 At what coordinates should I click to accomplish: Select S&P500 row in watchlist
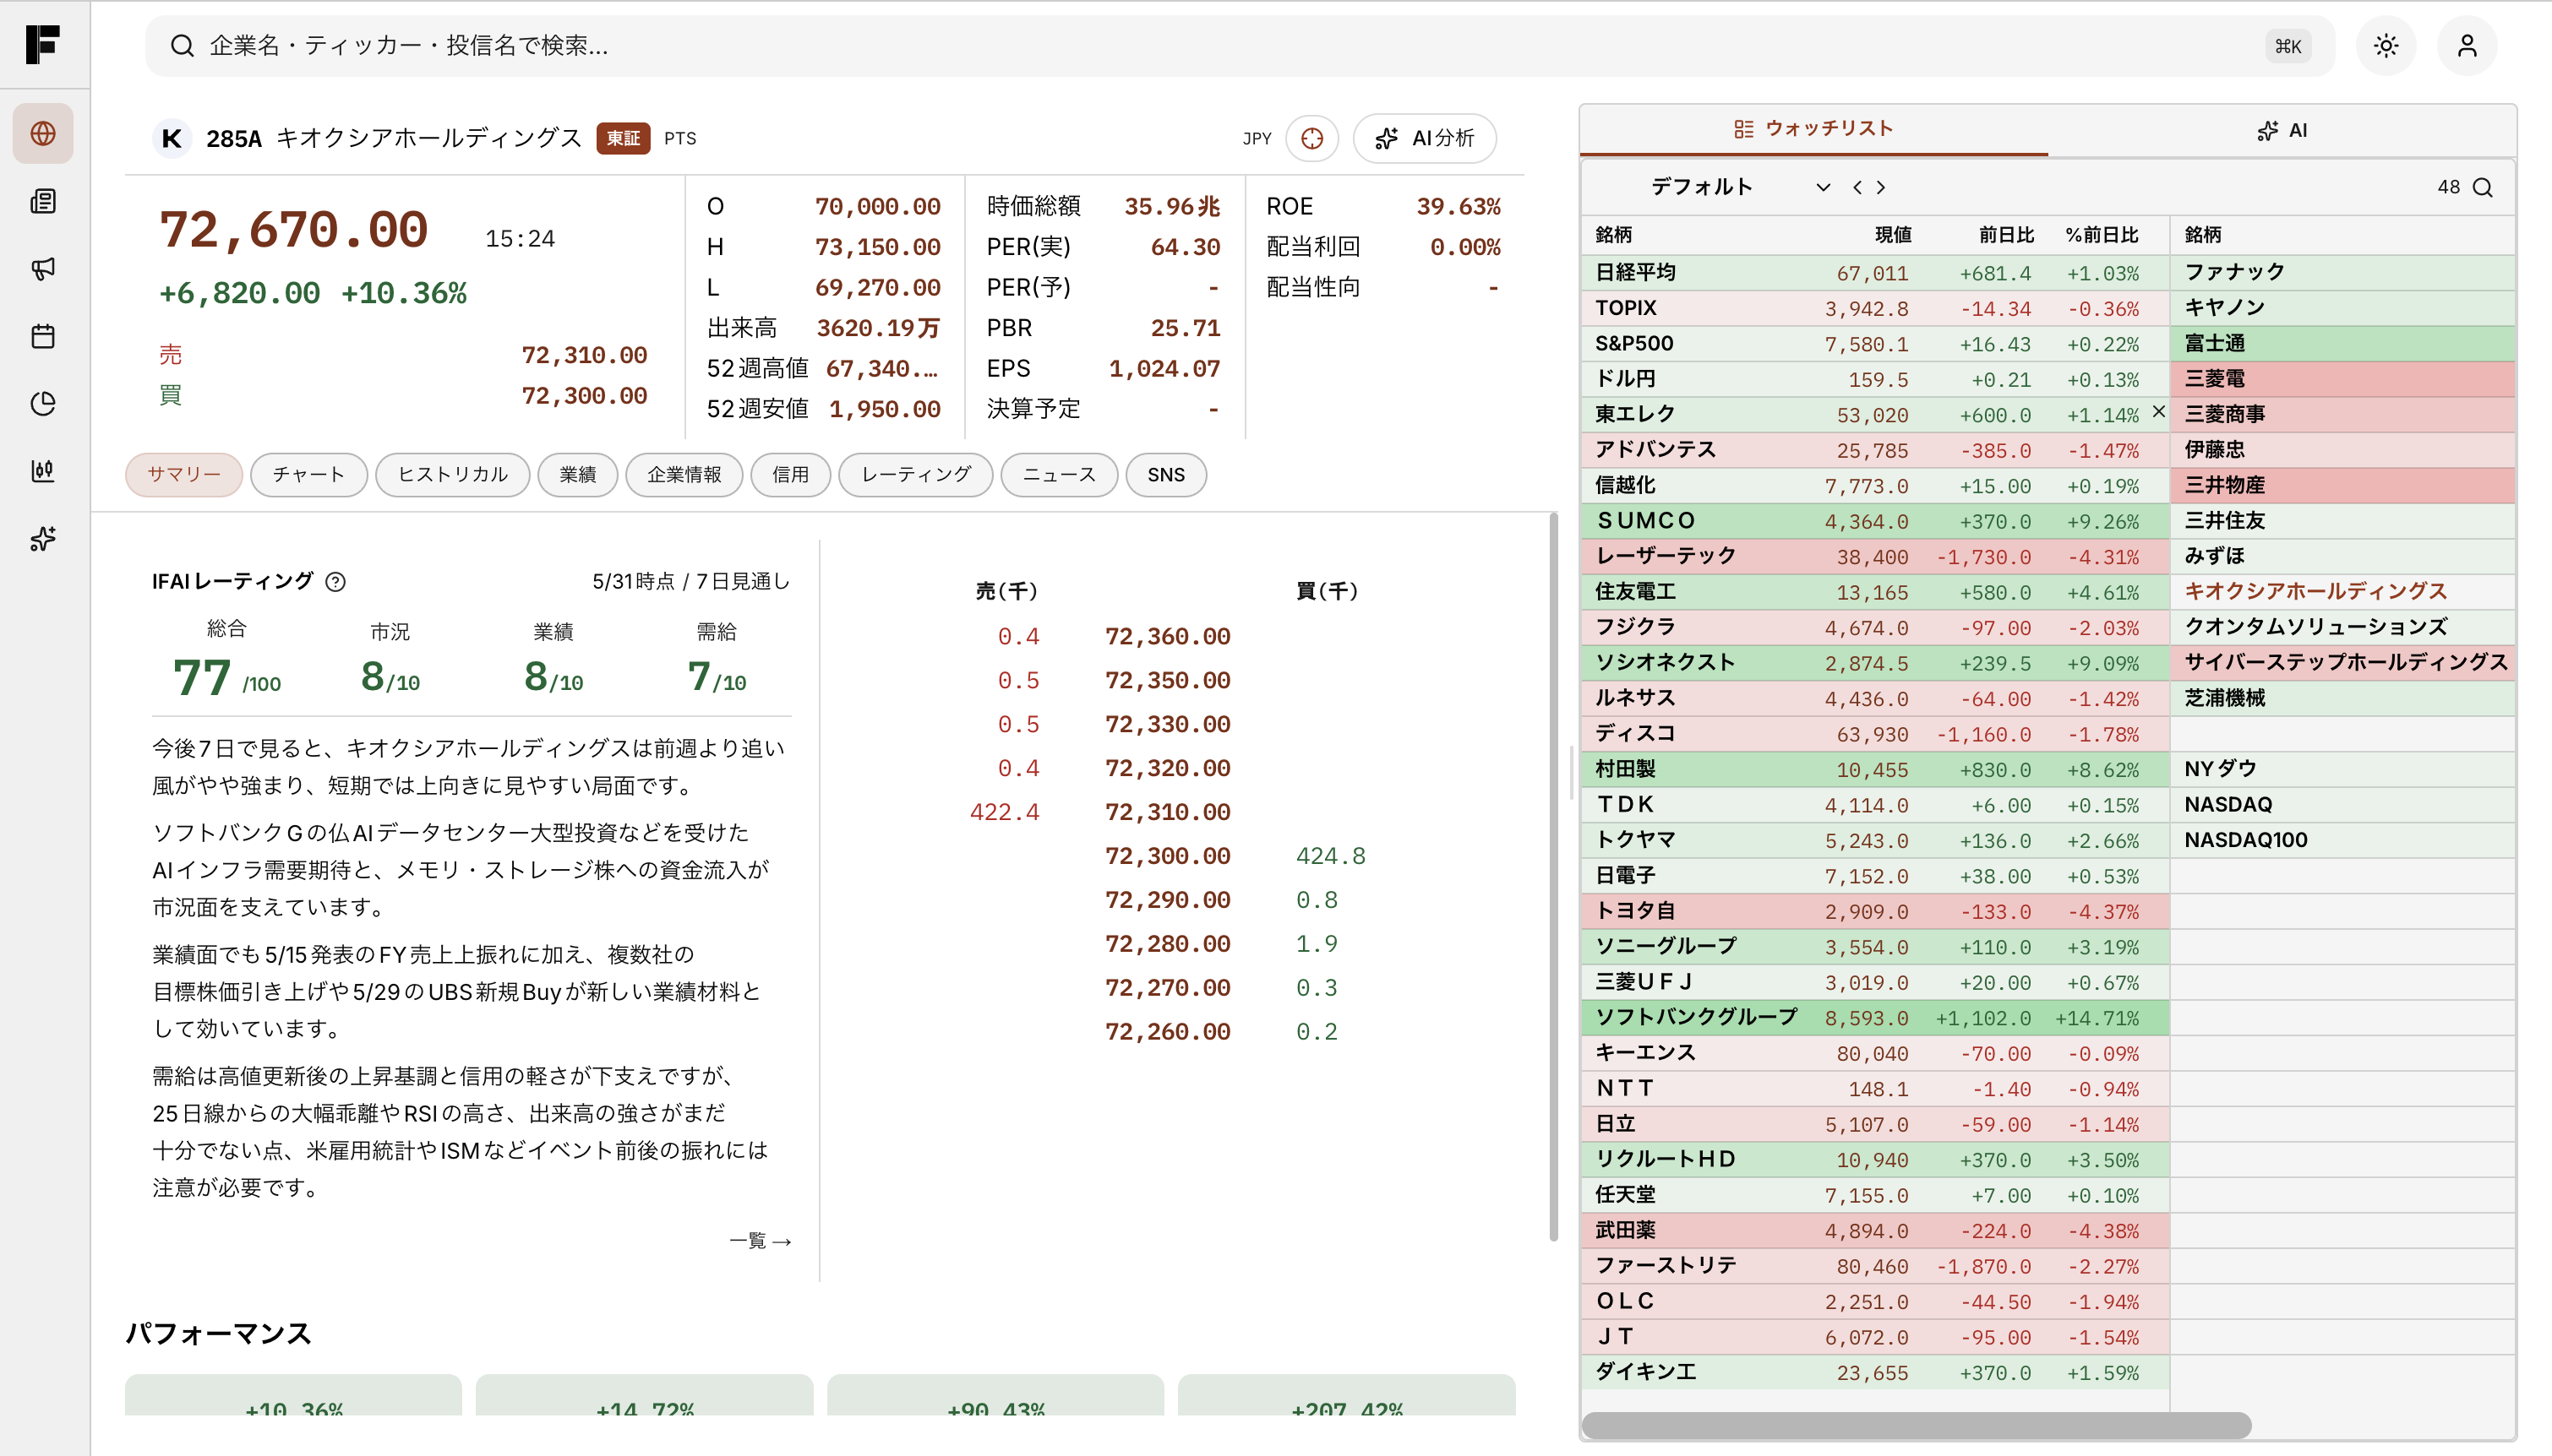coord(1875,344)
